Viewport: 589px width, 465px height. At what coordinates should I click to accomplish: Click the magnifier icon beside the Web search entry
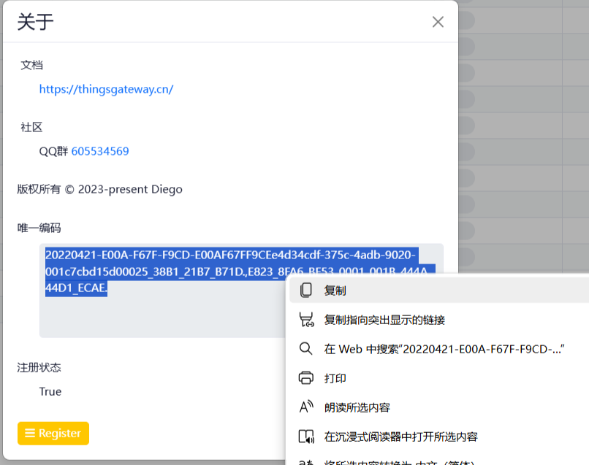click(306, 349)
